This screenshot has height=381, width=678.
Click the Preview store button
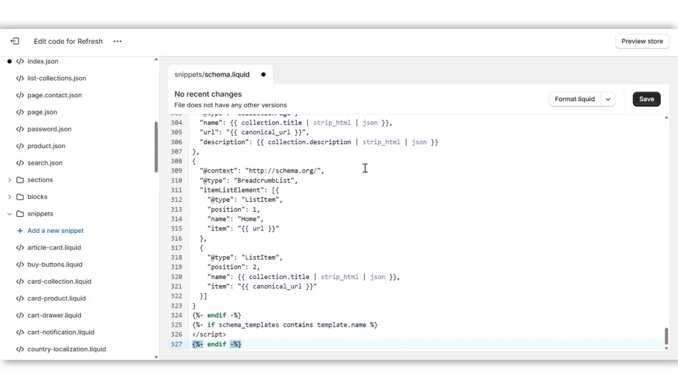642,41
